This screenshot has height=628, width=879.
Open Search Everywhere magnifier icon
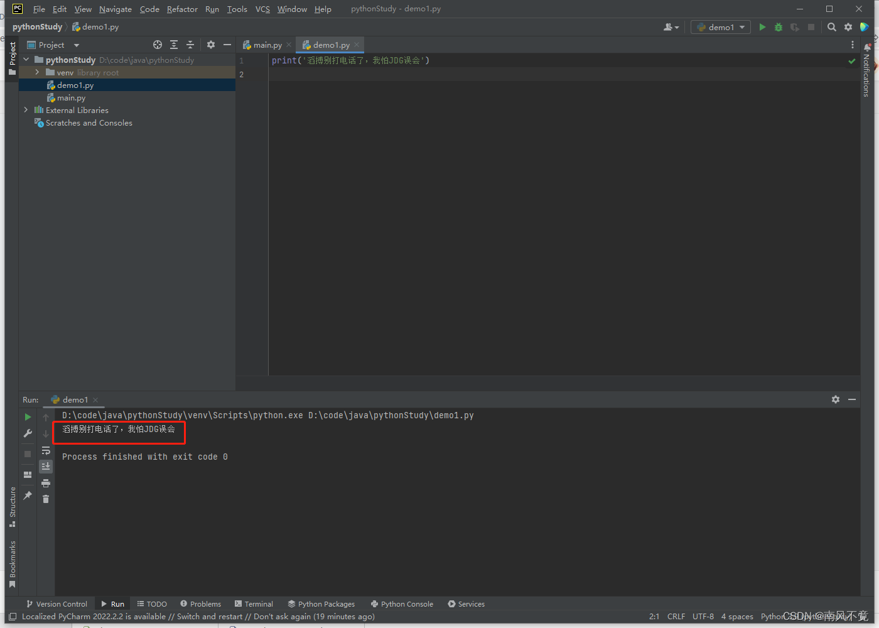(x=832, y=27)
